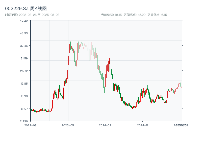Image resolution: width=202 pixels, height=151 pixels.
Task: Click the chart title 002229.SZ 周K线图
Action: 26,9
